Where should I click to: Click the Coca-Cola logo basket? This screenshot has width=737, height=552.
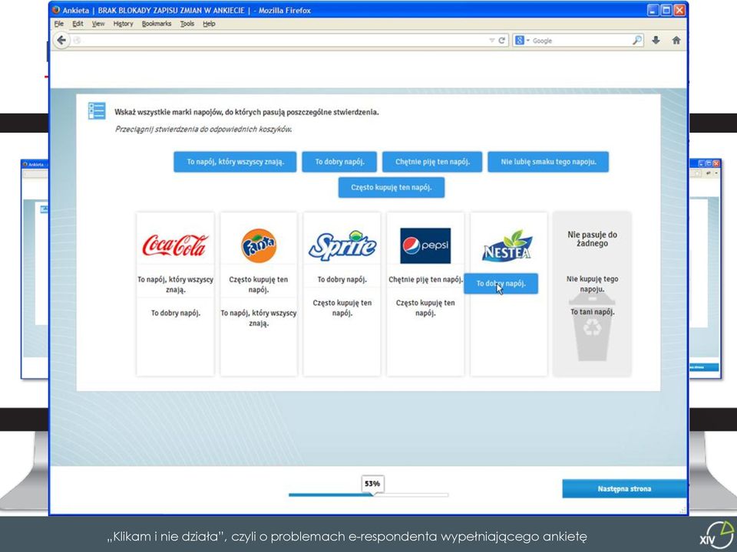tap(175, 245)
